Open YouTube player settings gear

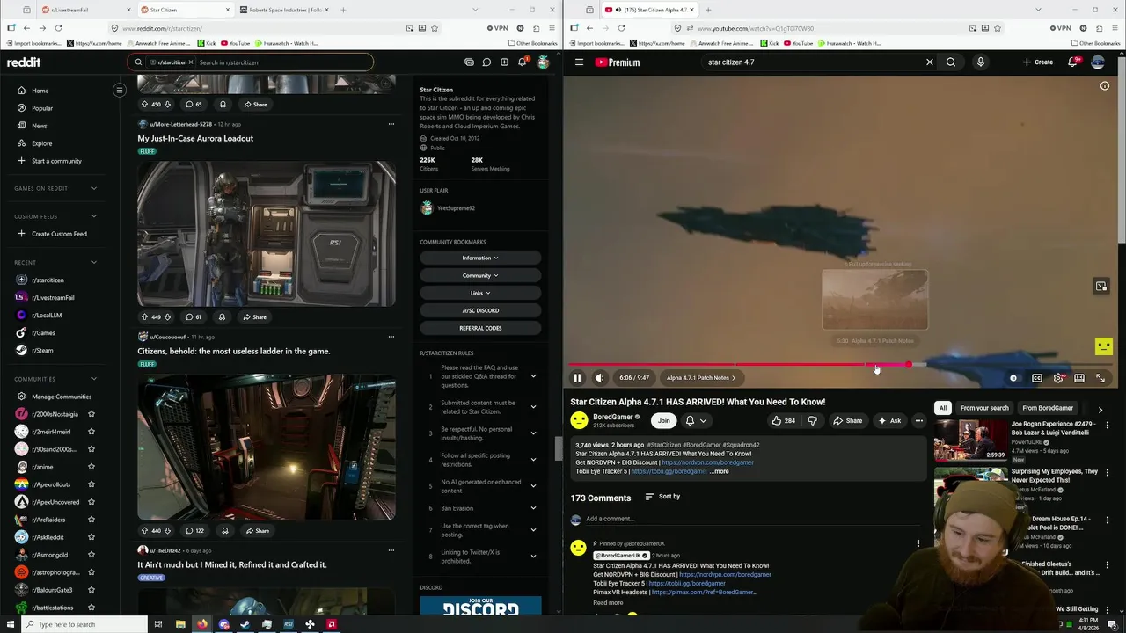tap(1058, 378)
